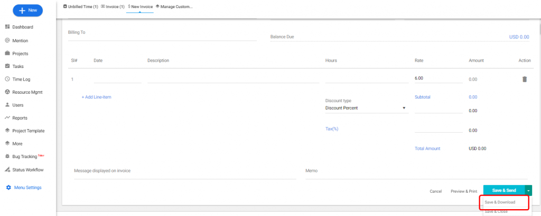Viewport: 541px width, 216px height.
Task: Open Reports menu label
Action: [x=20, y=118]
